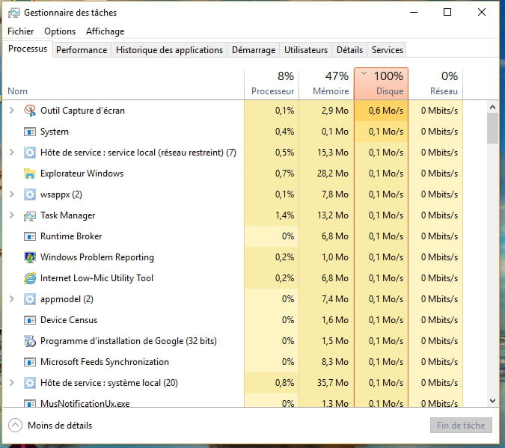505x448 pixels.
Task: Click the 28,2 Mo memory value
Action: click(333, 174)
